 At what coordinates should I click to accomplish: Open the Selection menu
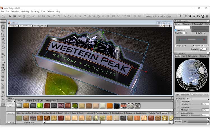click(15, 11)
